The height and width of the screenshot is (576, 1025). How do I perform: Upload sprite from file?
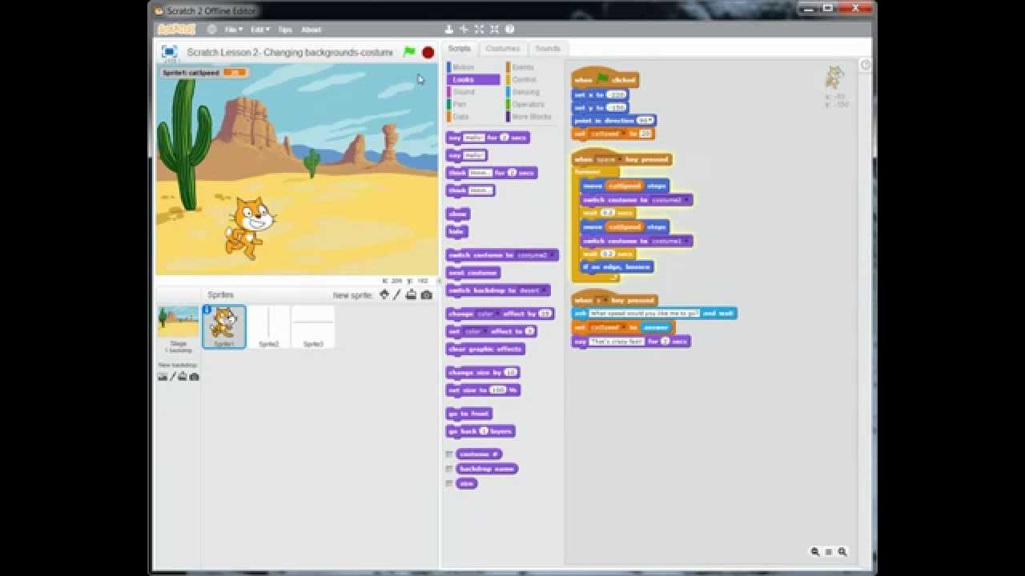coord(411,294)
